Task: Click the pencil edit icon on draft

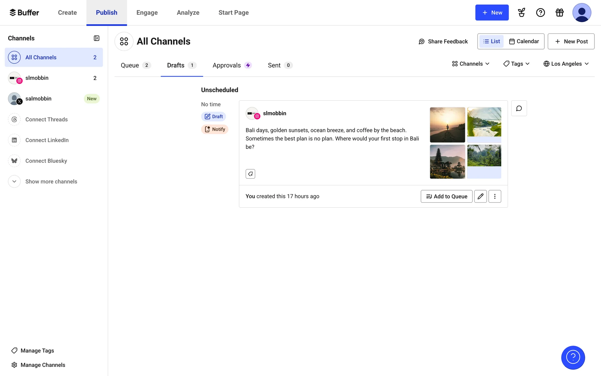Action: 480,196
